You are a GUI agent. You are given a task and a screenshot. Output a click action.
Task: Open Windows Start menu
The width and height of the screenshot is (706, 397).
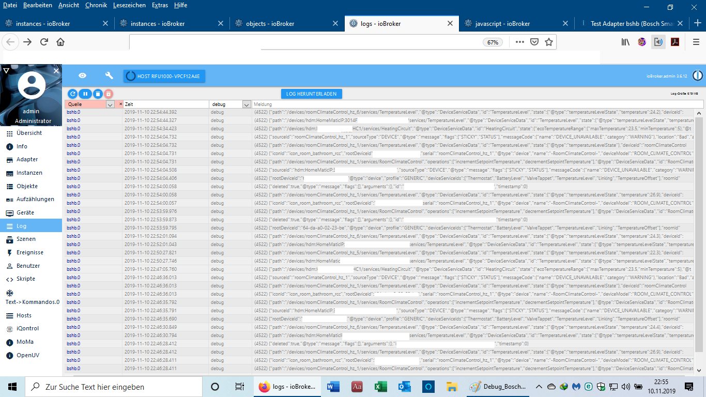12,387
